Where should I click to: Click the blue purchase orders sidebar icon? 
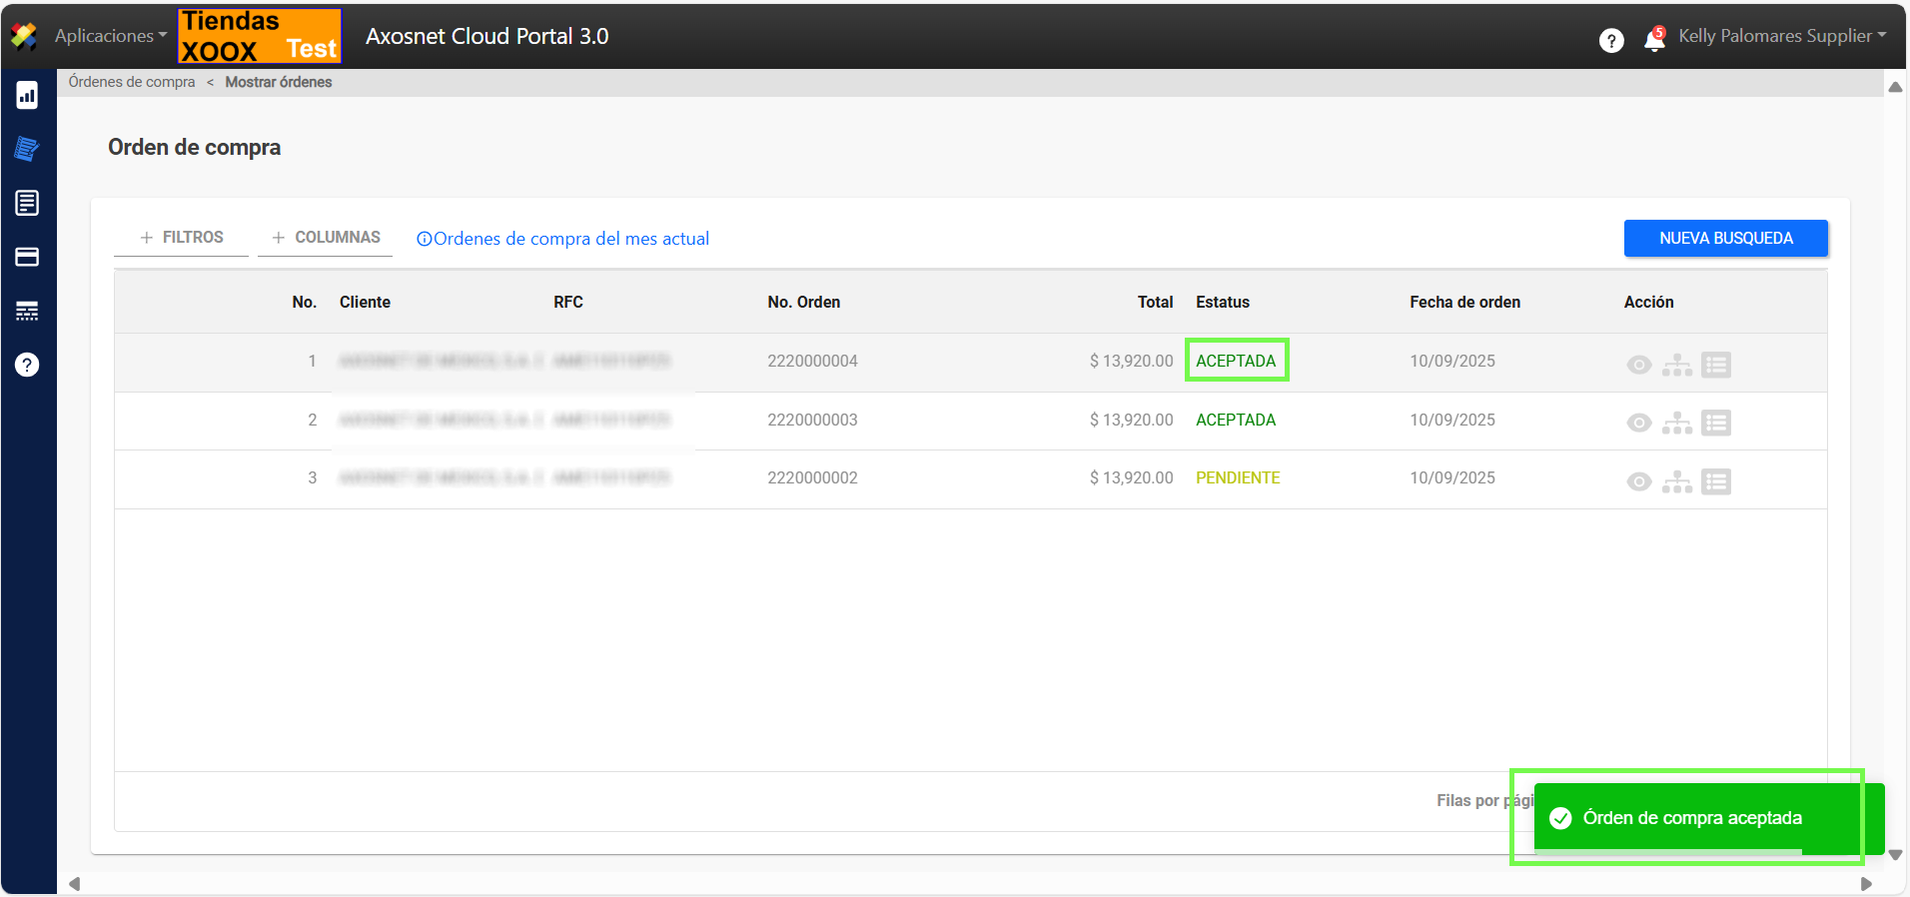click(27, 150)
